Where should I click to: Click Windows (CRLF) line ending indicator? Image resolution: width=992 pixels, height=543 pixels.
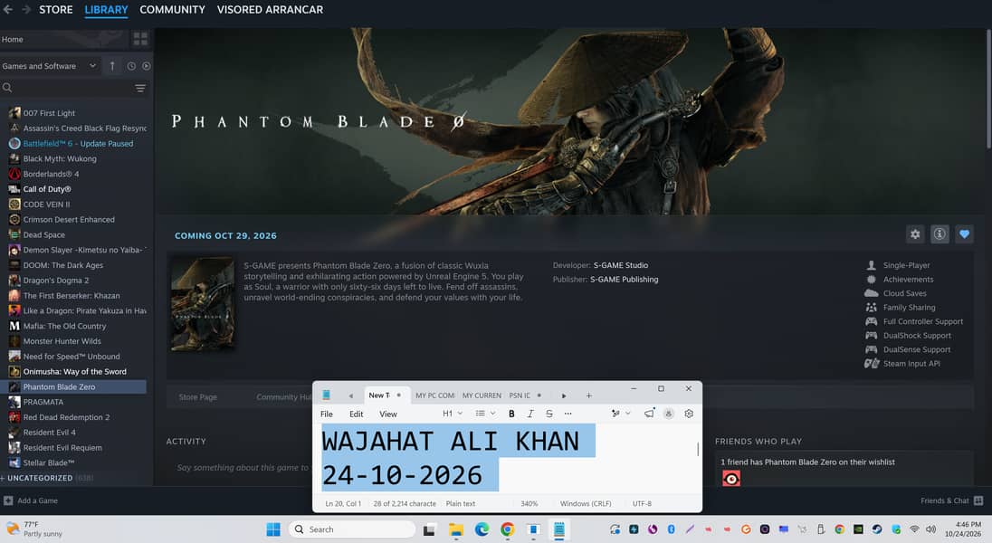pos(586,504)
